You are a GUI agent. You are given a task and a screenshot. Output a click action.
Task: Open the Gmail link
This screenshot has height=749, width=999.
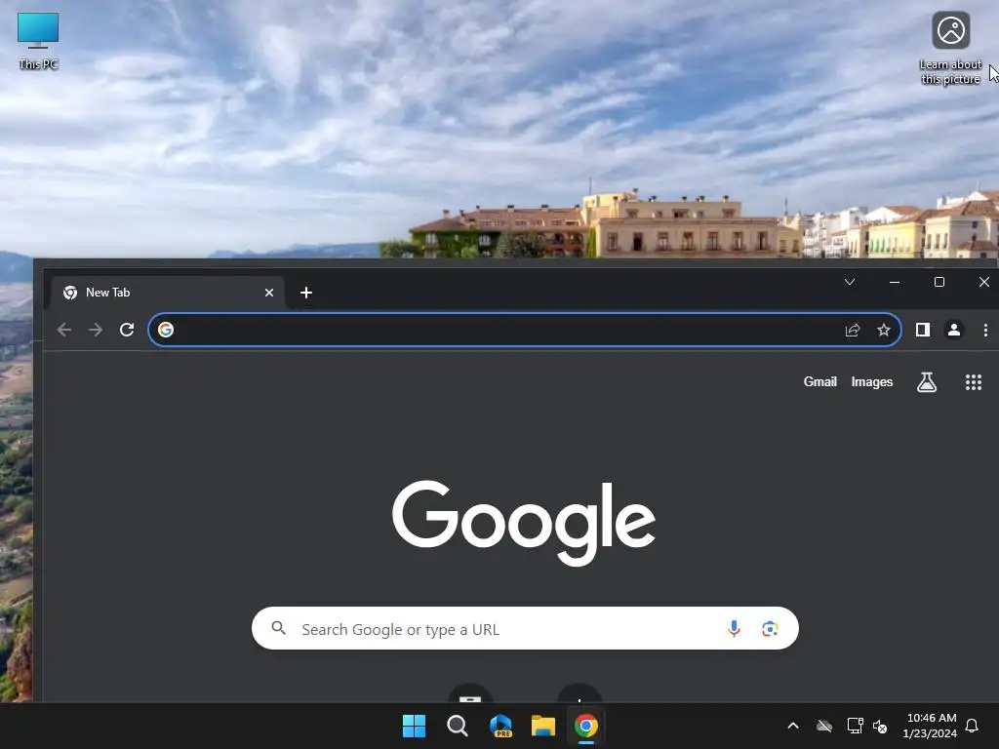pyautogui.click(x=819, y=381)
